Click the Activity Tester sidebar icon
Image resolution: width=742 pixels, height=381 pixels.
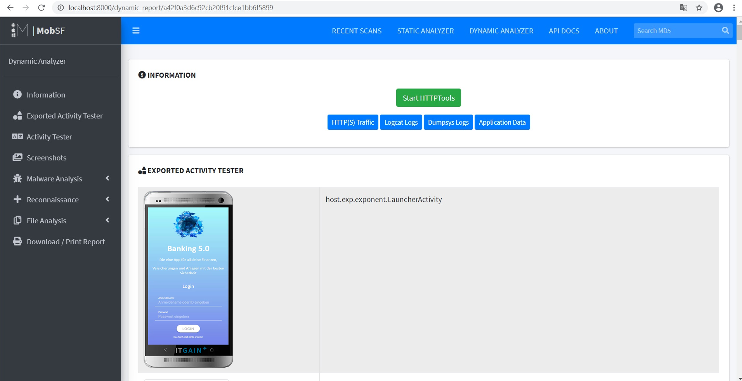pos(17,136)
